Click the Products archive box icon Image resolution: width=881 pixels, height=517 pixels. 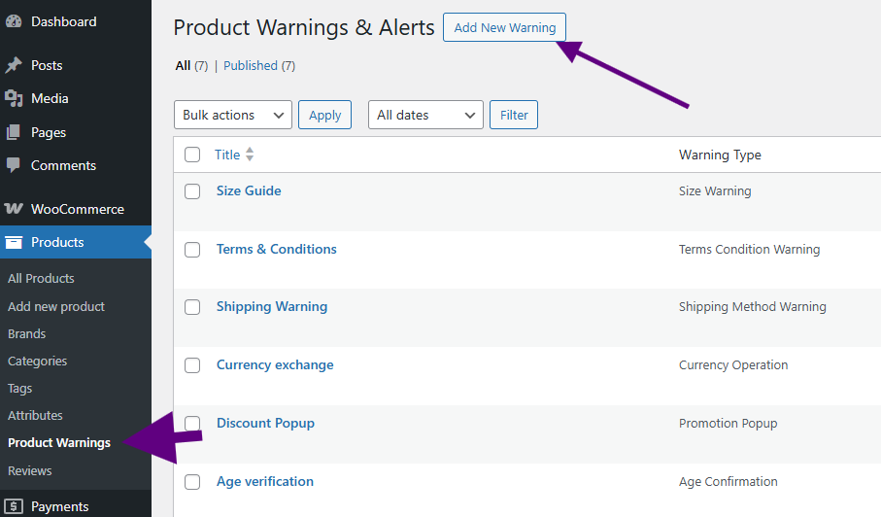(x=14, y=242)
